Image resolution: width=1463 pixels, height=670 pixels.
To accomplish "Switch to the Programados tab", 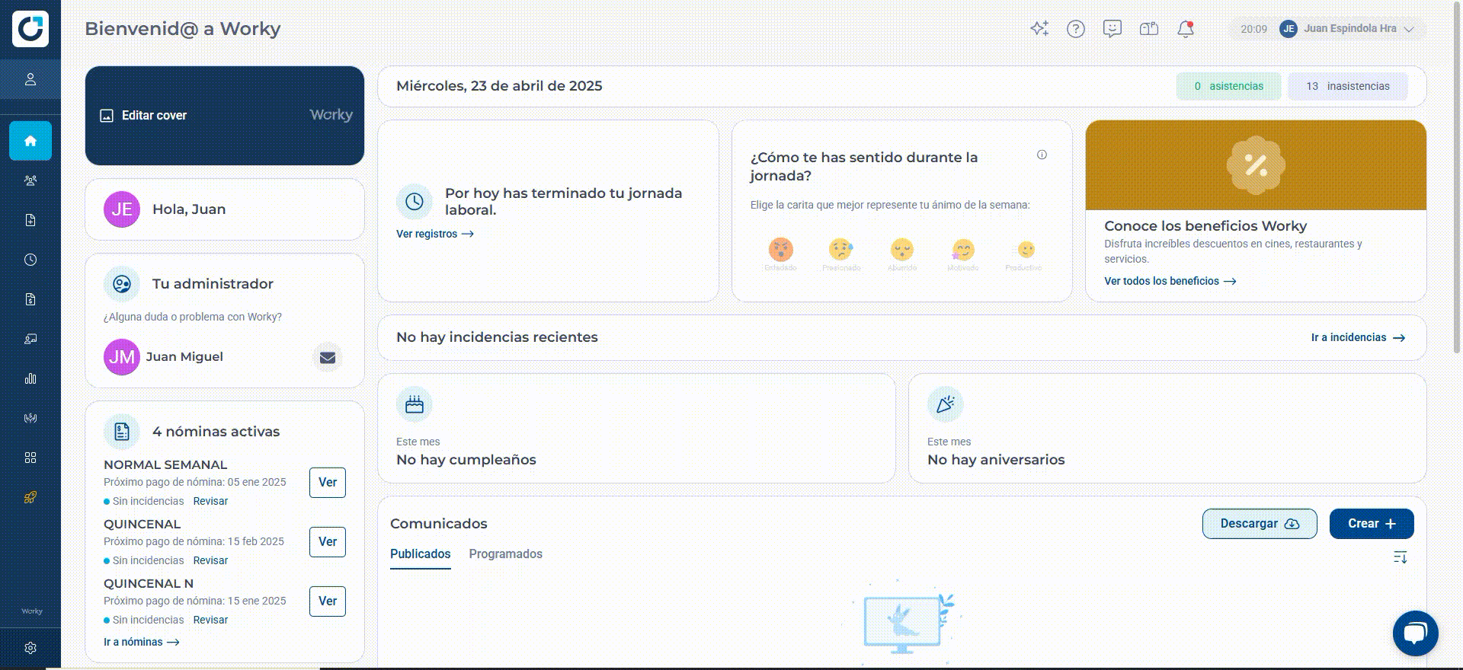I will click(506, 554).
